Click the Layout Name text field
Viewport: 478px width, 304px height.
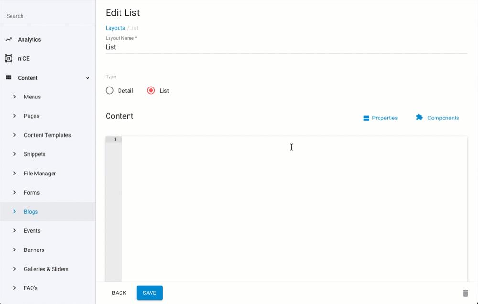286,47
